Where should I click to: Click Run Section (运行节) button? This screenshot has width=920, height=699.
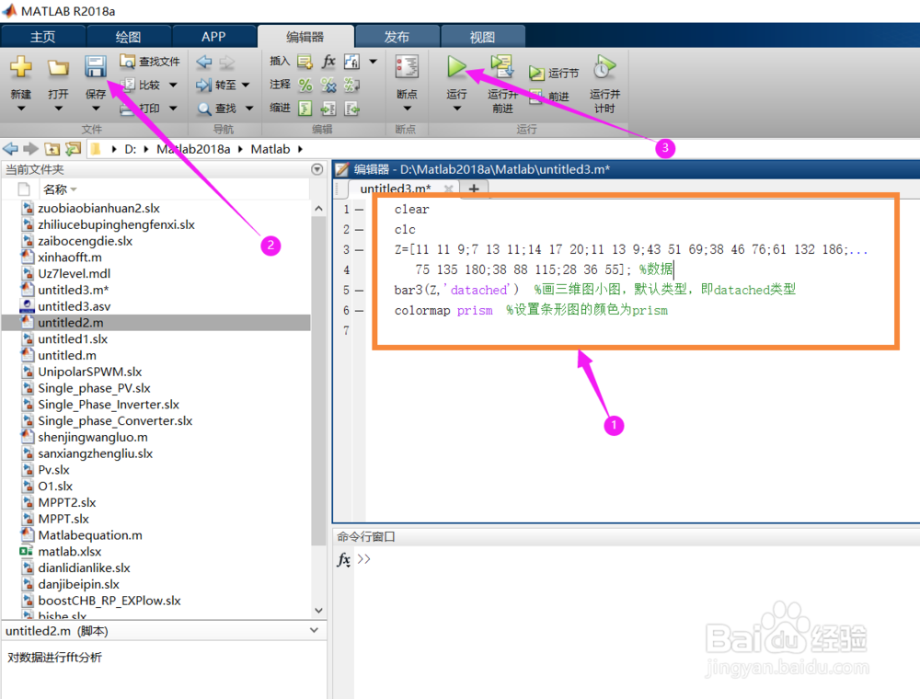pos(553,74)
